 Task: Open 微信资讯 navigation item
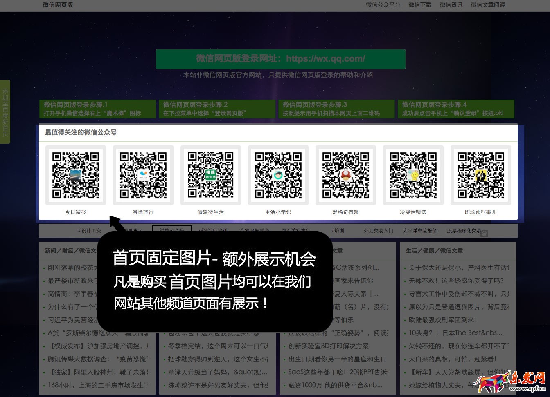pyautogui.click(x=451, y=5)
